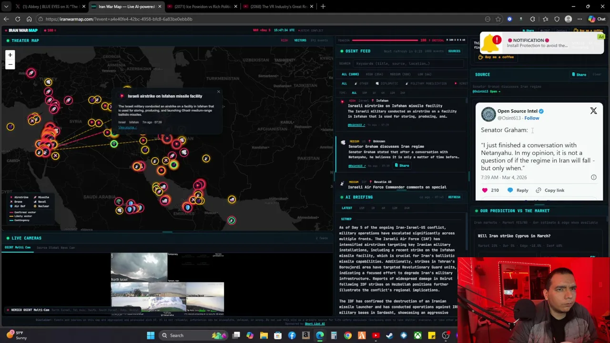
Task: Focus the OSINT keywords search field
Action: [409, 63]
